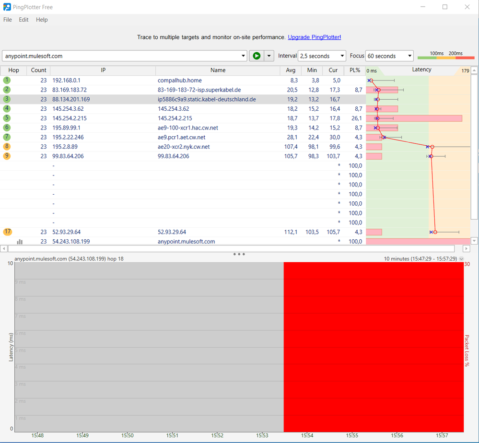Click the bar graph icon on the final hop row
The image size is (479, 443).
click(20, 241)
